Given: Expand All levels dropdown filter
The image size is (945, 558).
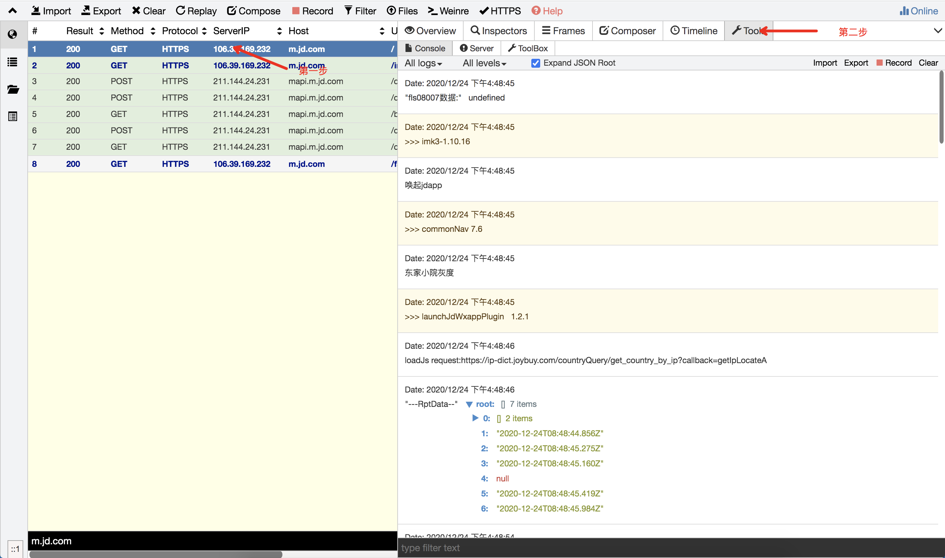Looking at the screenshot, I should tap(483, 63).
